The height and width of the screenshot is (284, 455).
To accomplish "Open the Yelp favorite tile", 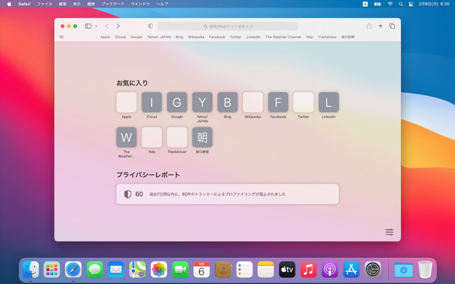I will click(152, 137).
